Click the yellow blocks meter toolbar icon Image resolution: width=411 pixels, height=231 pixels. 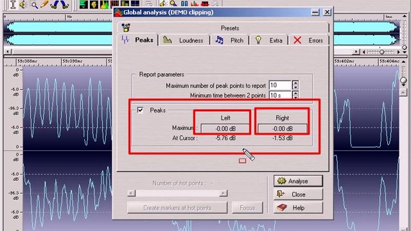click(x=125, y=4)
